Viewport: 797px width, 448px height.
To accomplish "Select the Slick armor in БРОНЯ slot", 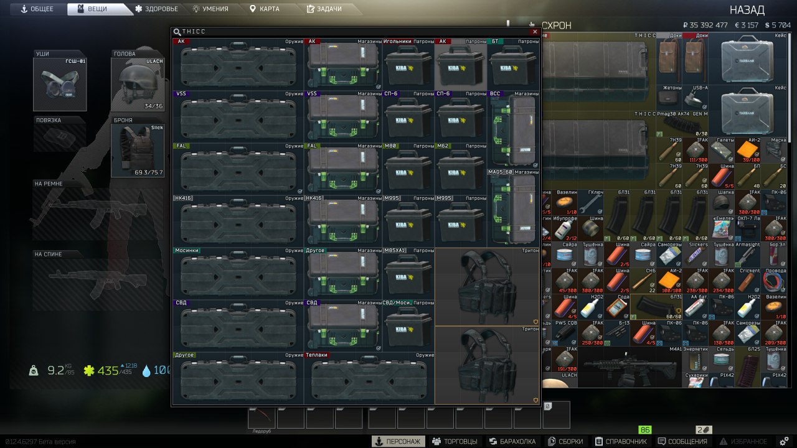I will tap(138, 151).
